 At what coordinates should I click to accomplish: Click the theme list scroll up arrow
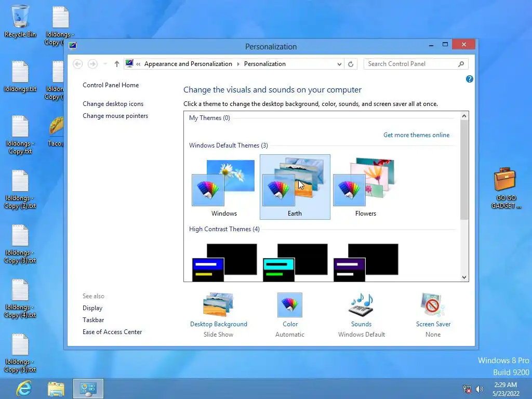click(x=464, y=116)
